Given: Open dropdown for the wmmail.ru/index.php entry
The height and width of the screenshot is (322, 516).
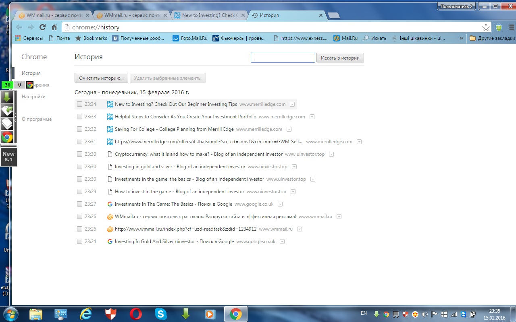Looking at the screenshot, I should pyautogui.click(x=300, y=229).
